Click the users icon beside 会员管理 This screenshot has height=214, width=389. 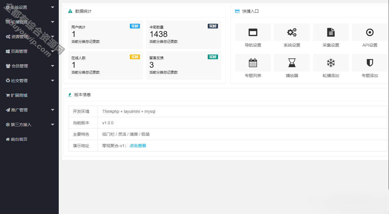point(8,66)
